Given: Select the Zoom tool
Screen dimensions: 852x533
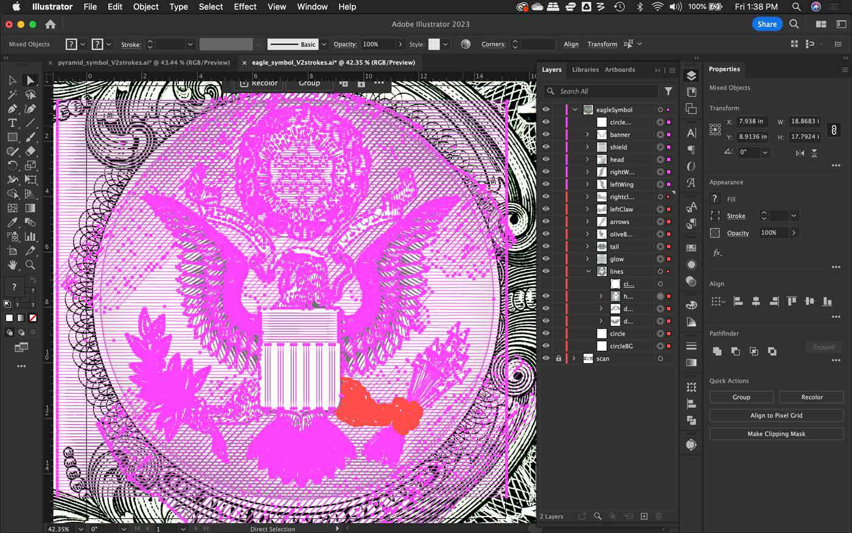Looking at the screenshot, I should pyautogui.click(x=30, y=265).
